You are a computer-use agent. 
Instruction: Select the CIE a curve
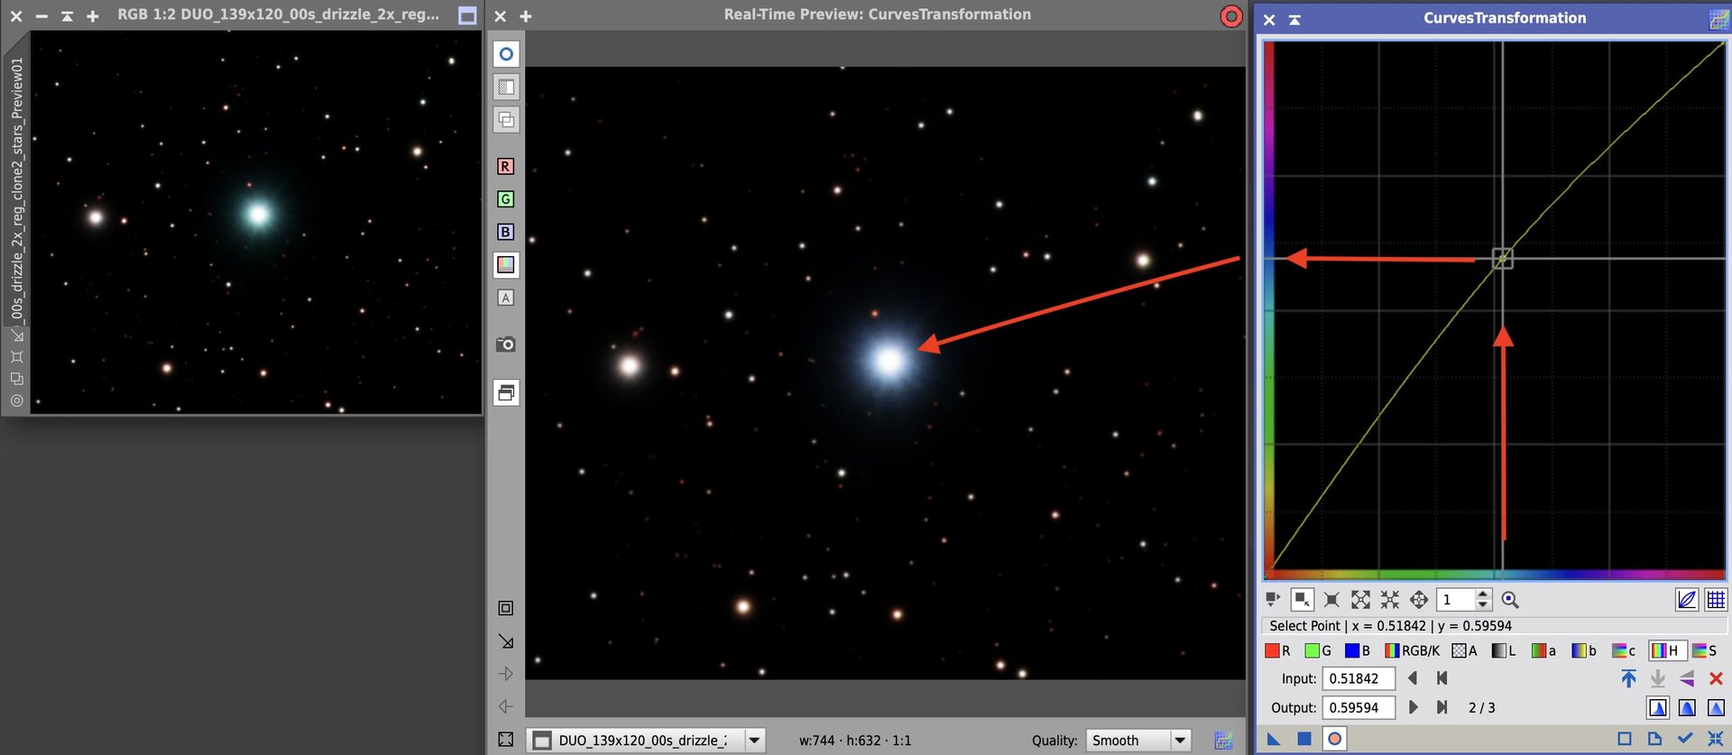tap(1543, 650)
